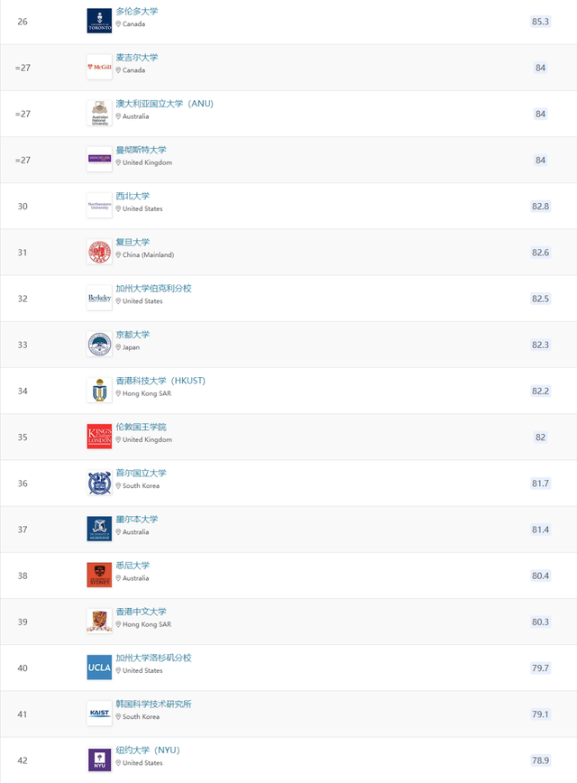The height and width of the screenshot is (783, 577).
Task: Open the 首尔国立大学 link
Action: (142, 473)
